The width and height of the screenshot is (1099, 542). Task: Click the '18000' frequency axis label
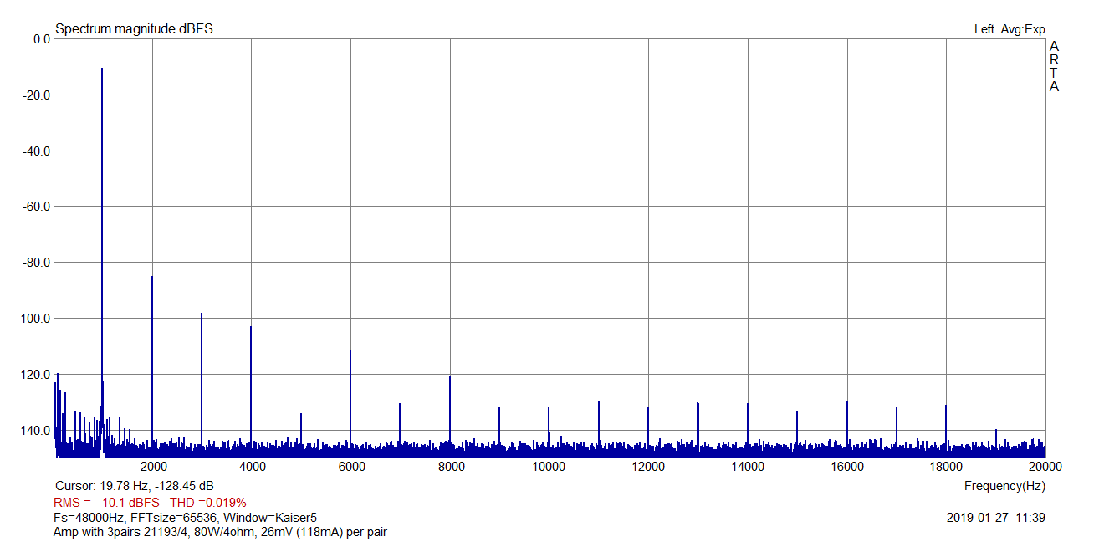[946, 467]
